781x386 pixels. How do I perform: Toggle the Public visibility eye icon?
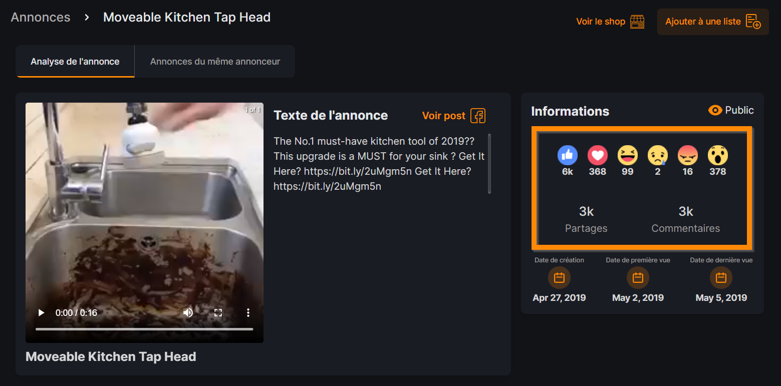[715, 110]
